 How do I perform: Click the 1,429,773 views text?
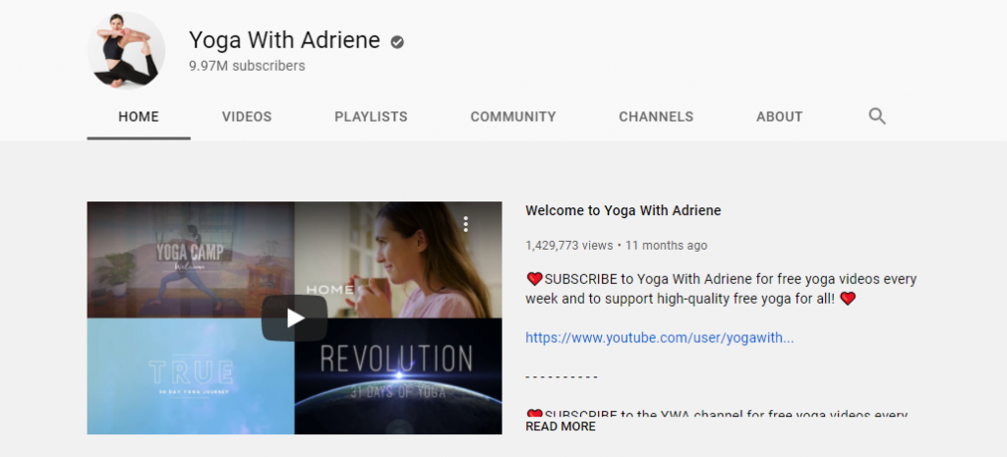click(x=569, y=245)
